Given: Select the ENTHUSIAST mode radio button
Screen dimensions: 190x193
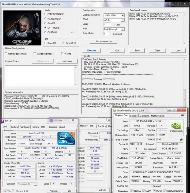Looking at the screenshot, I should (x=45, y=28).
